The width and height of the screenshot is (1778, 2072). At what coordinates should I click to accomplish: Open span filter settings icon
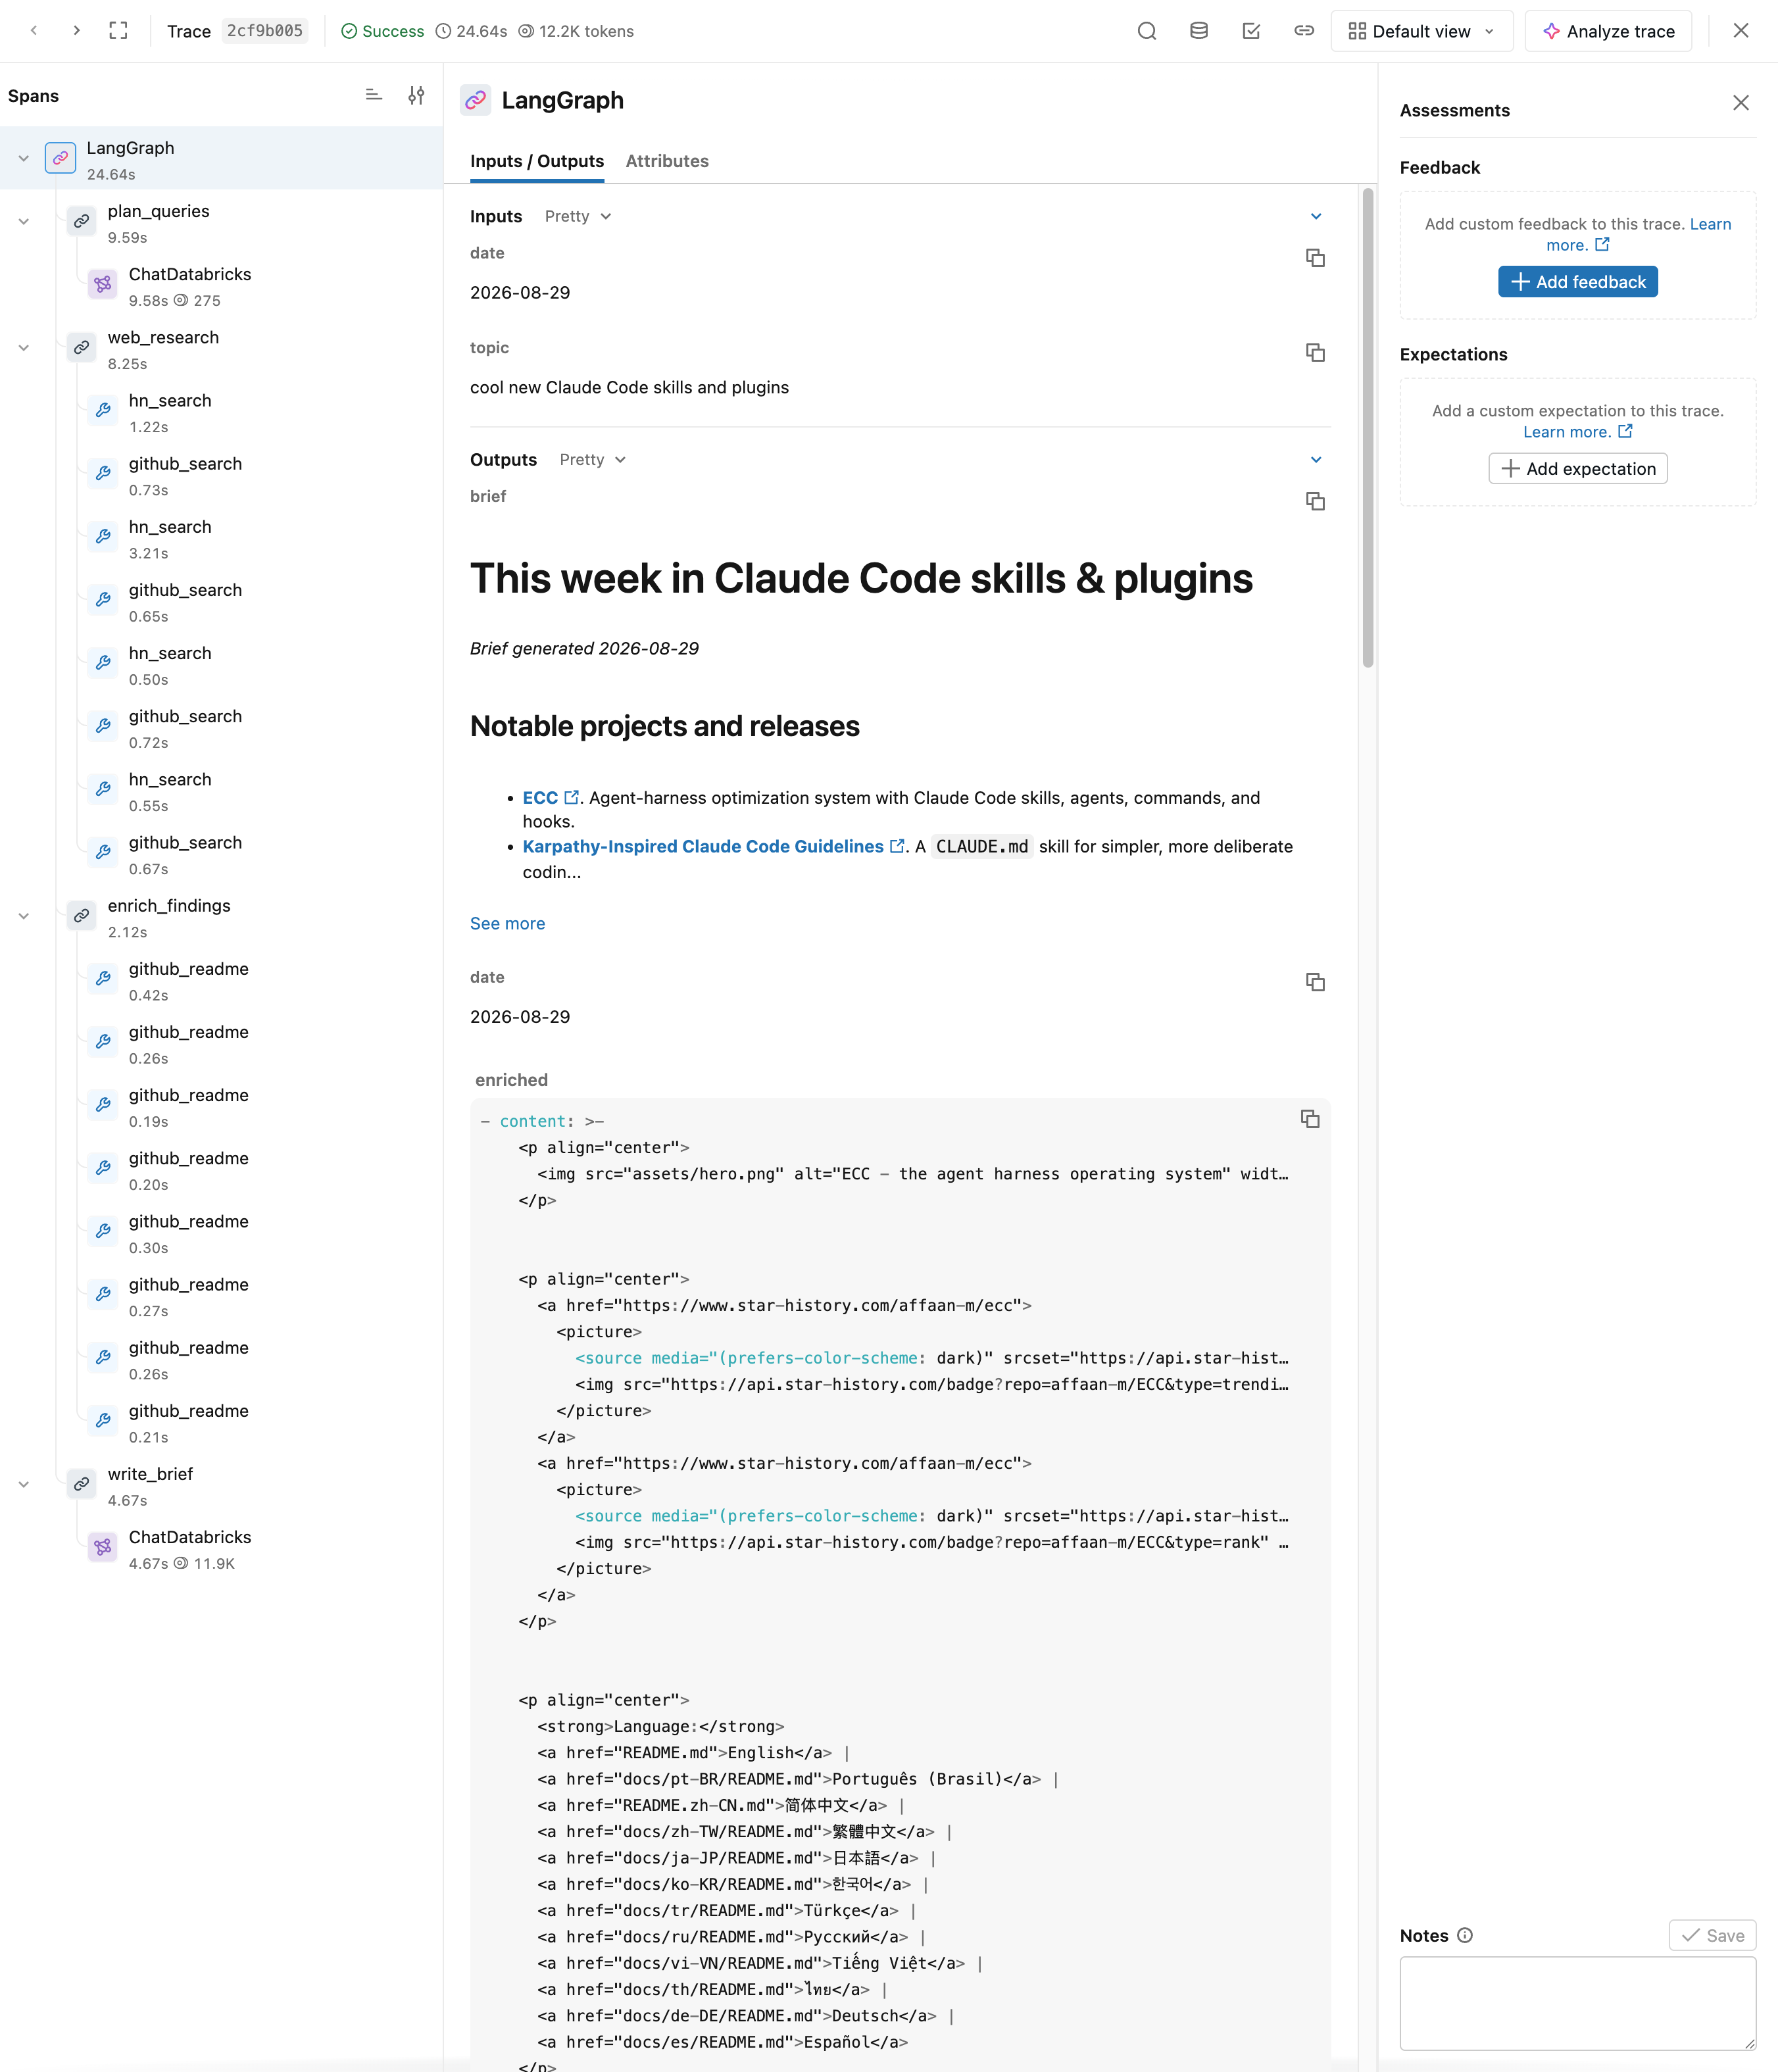pyautogui.click(x=417, y=96)
